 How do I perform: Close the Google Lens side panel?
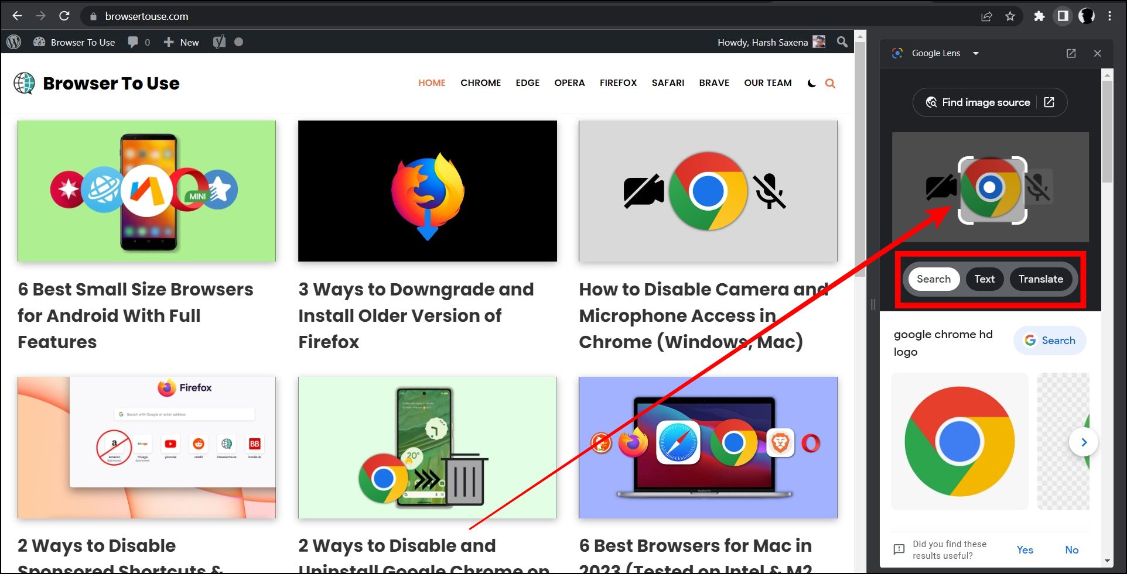(x=1097, y=53)
